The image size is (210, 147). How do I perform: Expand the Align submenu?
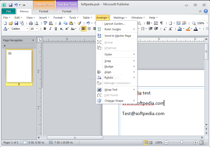click(117, 72)
